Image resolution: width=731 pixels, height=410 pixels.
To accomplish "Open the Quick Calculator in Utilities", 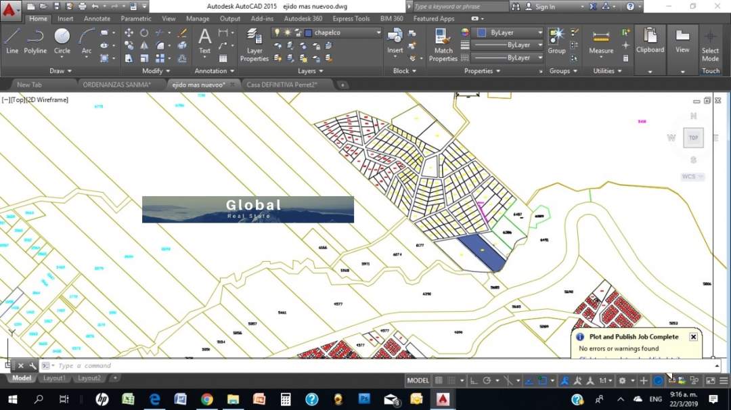I will click(625, 58).
